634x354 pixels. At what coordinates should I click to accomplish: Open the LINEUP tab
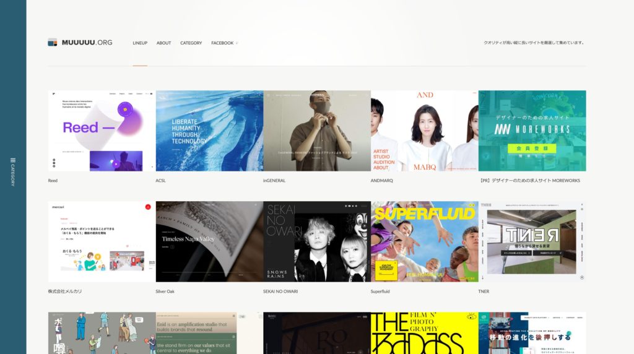[140, 43]
